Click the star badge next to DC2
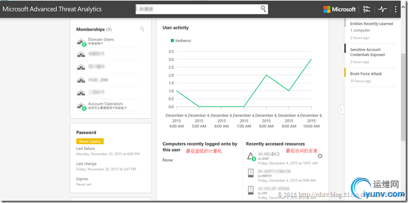408x203 pixels. tap(320, 156)
